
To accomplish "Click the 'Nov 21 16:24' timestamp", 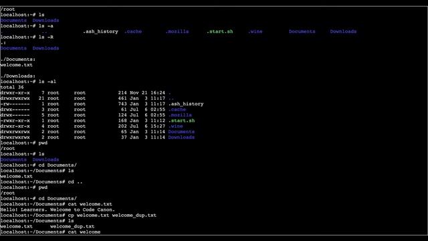I will click(x=148, y=92).
